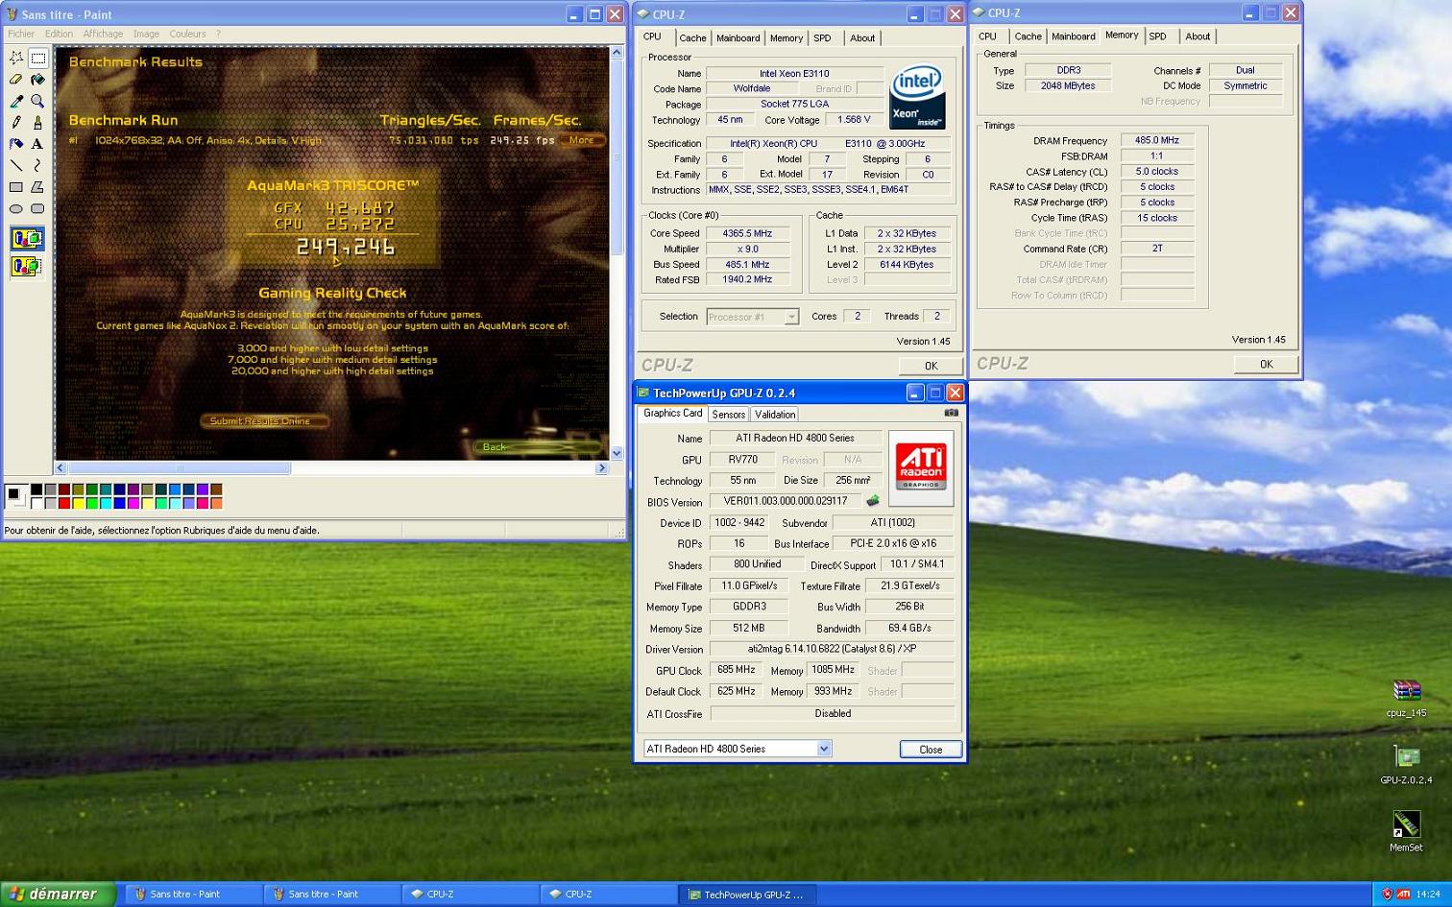This screenshot has width=1452, height=907.
Task: Switch to the SPD tab in right CPU-Z window
Action: [1158, 36]
